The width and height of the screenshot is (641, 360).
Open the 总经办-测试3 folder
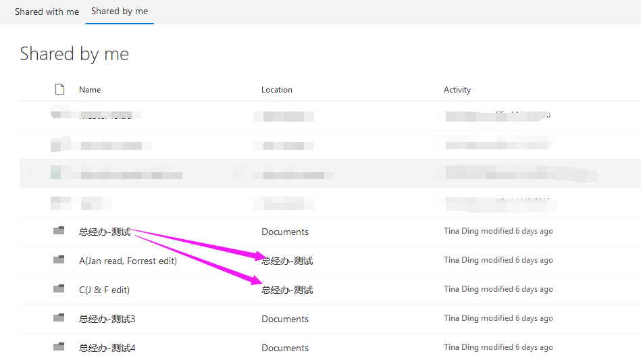point(107,319)
